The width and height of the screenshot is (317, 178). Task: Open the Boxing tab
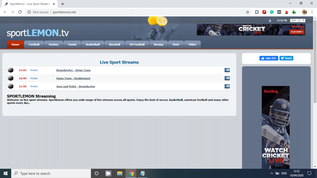(158, 44)
